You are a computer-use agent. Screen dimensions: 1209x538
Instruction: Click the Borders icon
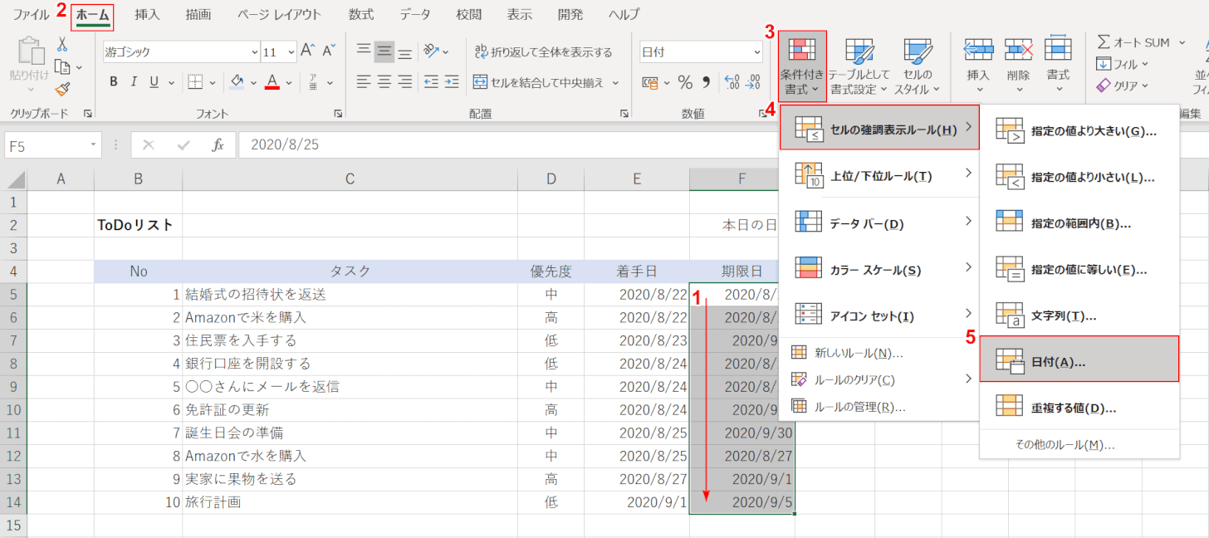coord(195,82)
